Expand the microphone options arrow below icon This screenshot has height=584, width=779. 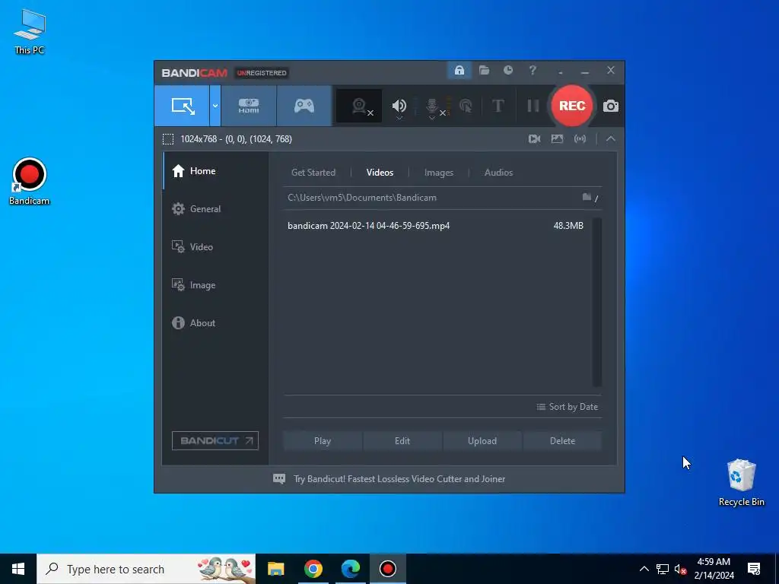coord(432,118)
